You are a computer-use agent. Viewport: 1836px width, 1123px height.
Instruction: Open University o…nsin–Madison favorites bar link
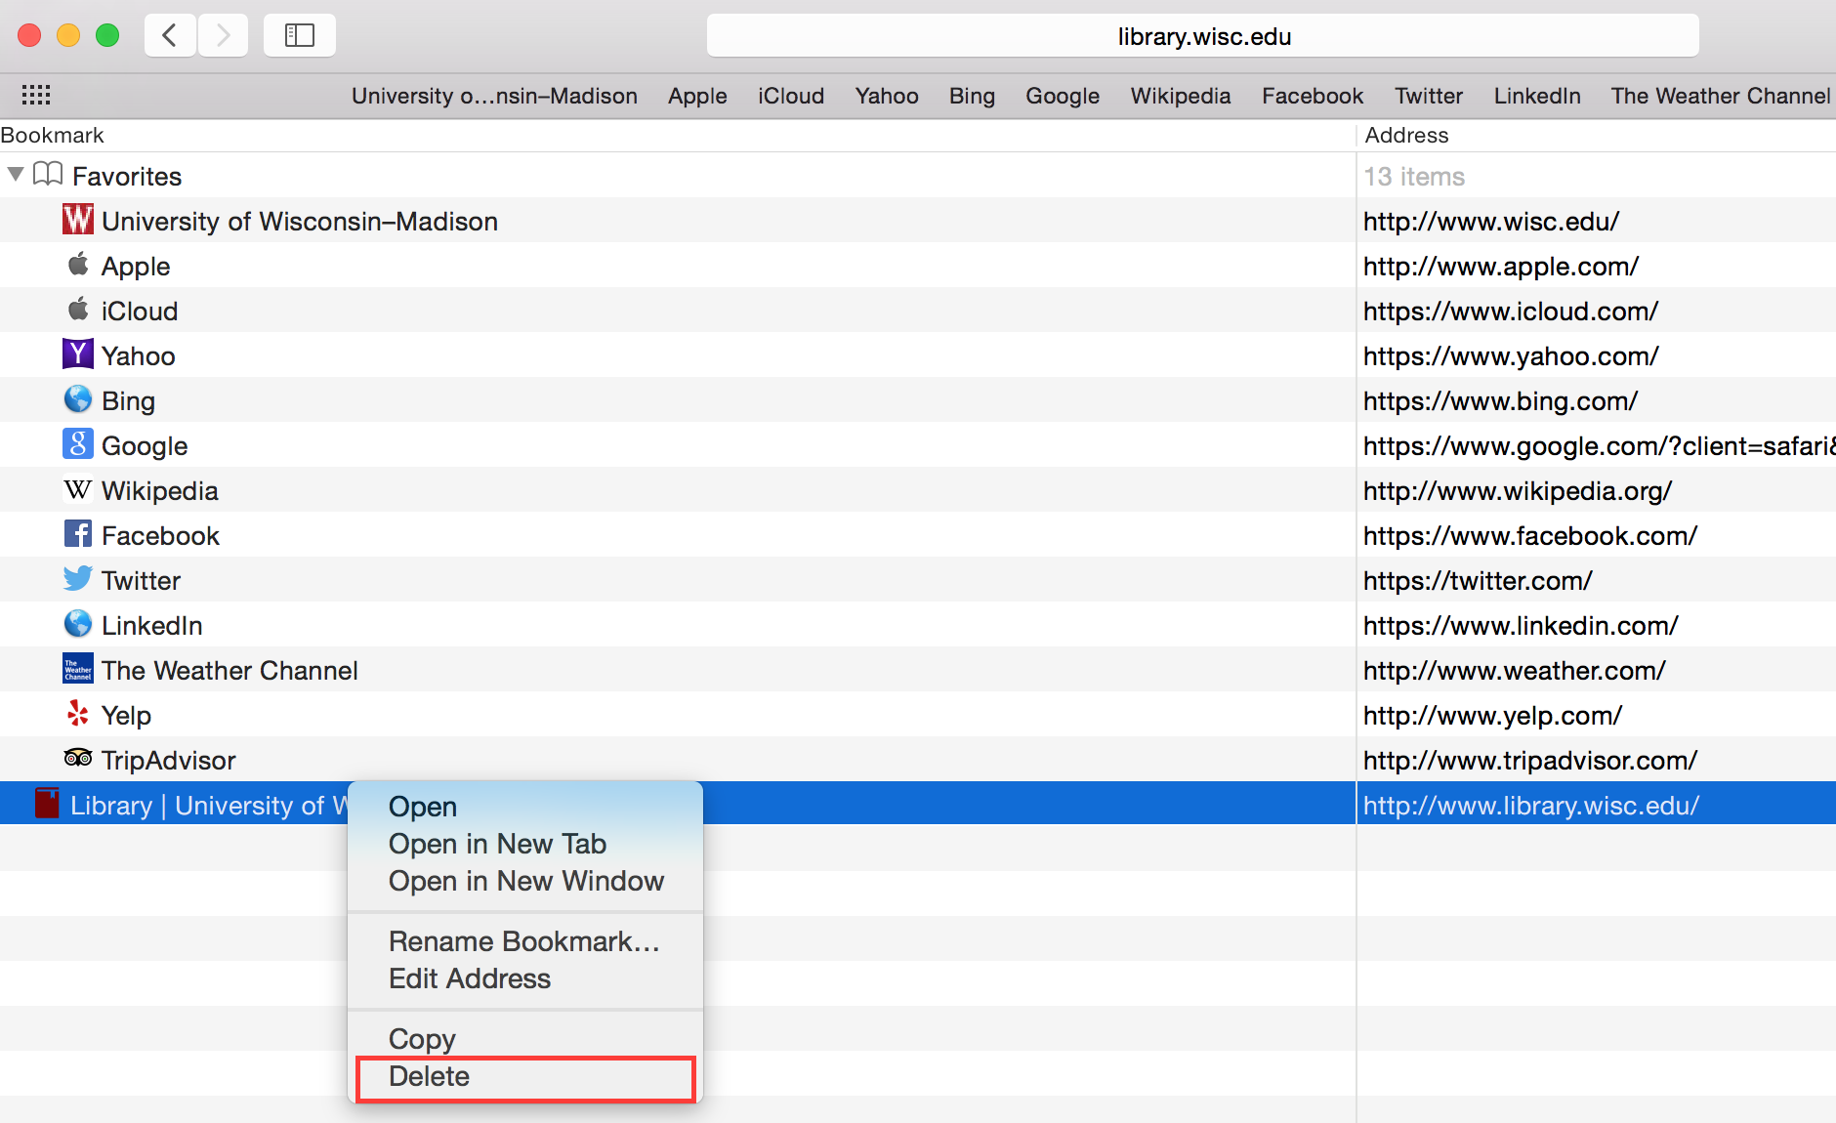coord(494,96)
